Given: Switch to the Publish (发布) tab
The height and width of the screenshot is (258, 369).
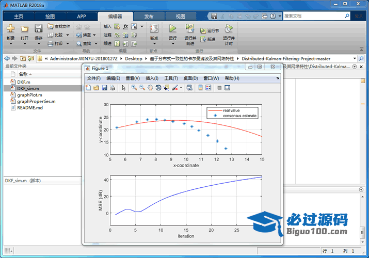Looking at the screenshot, I should (149, 16).
